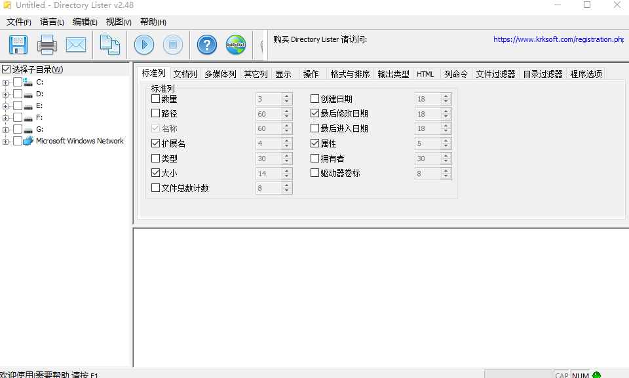The height and width of the screenshot is (378, 629).
Task: Enable the 路径 column checkbox
Action: click(156, 113)
